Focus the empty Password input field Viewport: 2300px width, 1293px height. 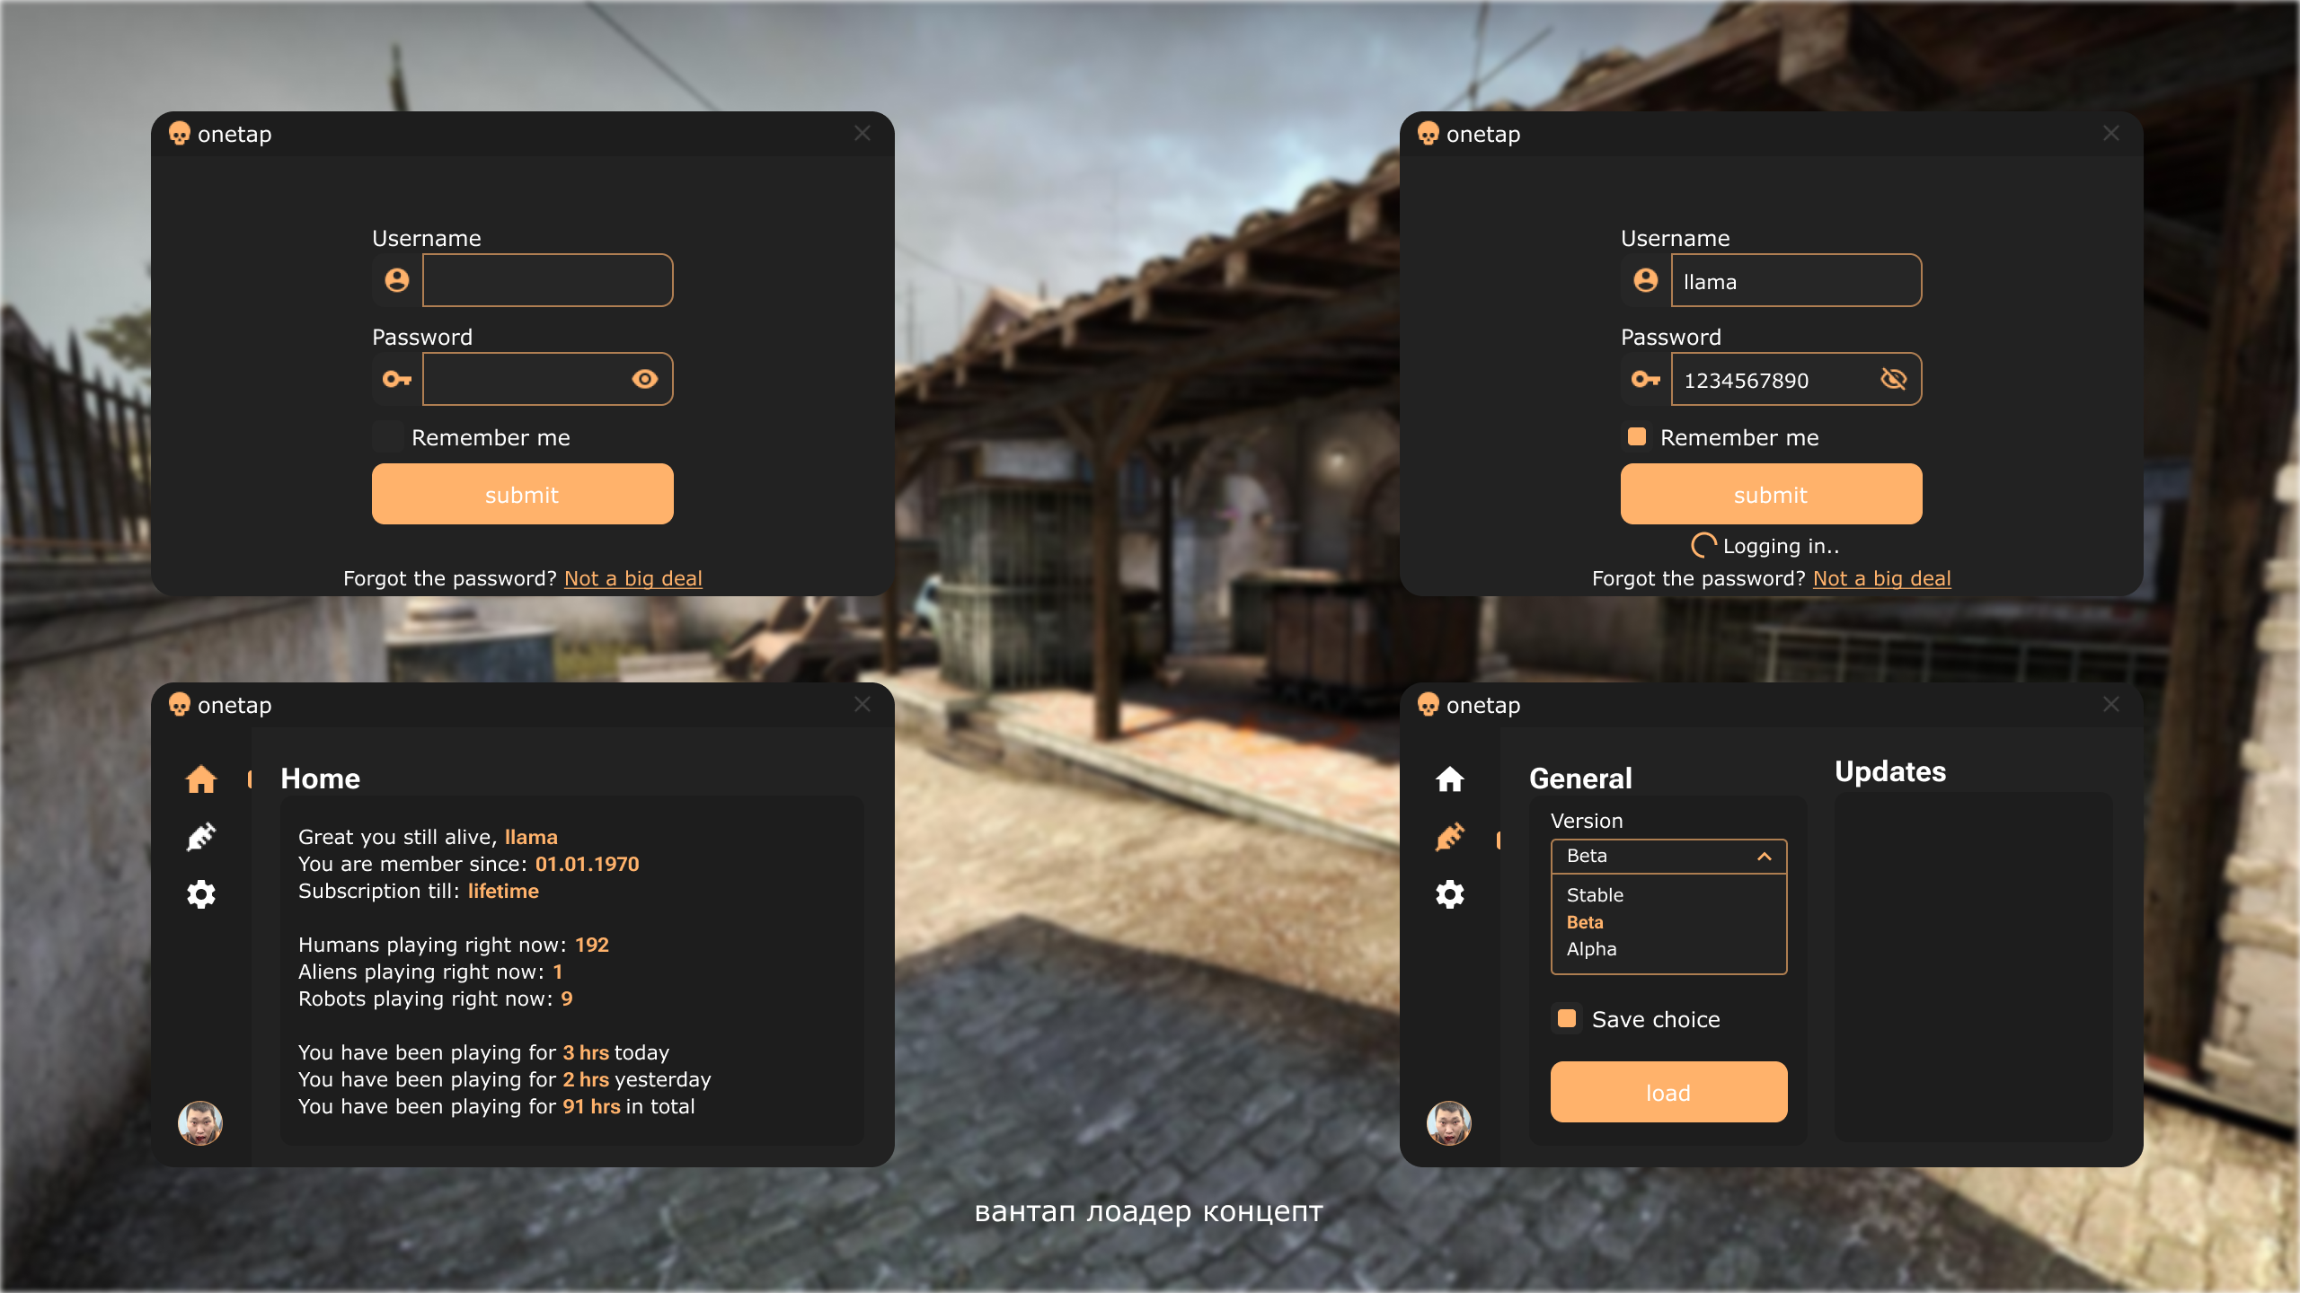(548, 379)
